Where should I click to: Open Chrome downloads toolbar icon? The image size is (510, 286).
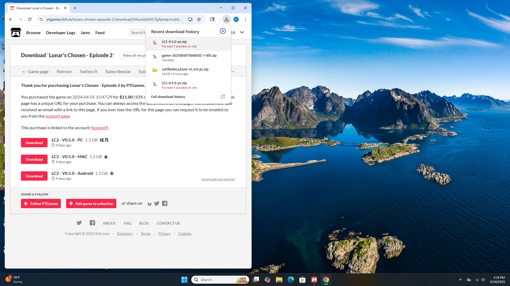tap(226, 19)
